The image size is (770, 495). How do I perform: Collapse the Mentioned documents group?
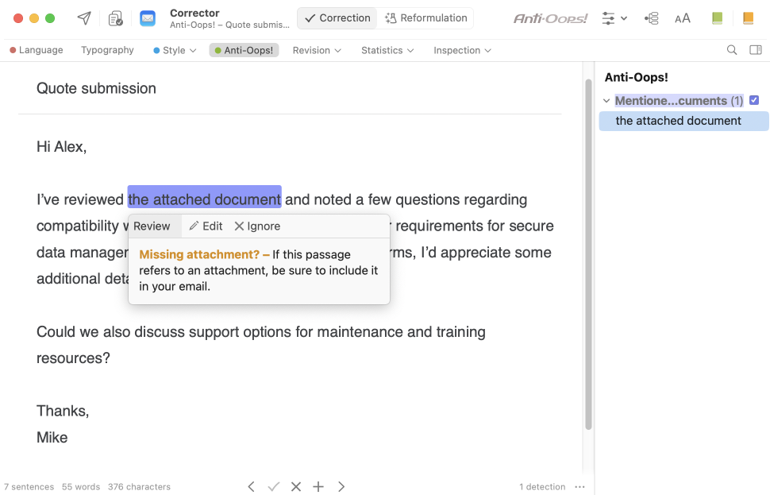coord(606,101)
